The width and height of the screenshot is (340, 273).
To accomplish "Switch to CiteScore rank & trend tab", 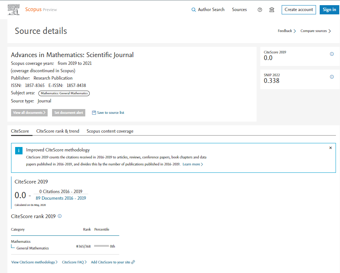I will coord(58,131).
